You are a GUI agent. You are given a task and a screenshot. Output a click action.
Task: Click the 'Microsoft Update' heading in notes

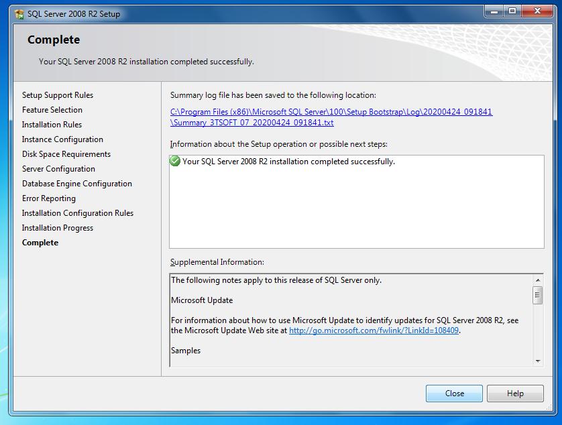click(x=202, y=300)
